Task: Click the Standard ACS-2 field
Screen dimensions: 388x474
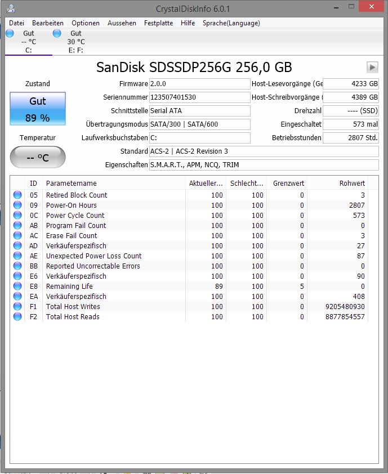Action: click(264, 151)
